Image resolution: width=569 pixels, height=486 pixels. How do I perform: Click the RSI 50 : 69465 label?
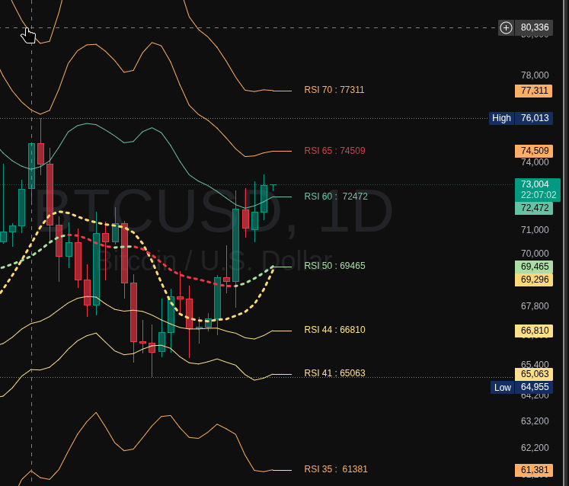pos(334,266)
